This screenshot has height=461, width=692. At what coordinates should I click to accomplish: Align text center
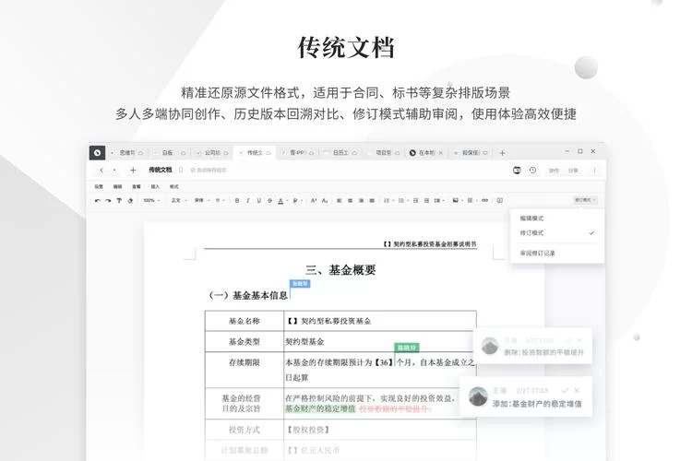pyautogui.click(x=350, y=201)
